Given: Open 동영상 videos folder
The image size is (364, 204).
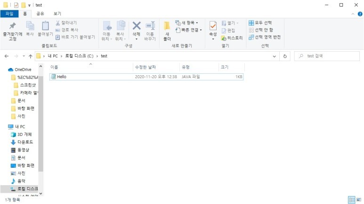Looking at the screenshot, I should pyautogui.click(x=20, y=150).
